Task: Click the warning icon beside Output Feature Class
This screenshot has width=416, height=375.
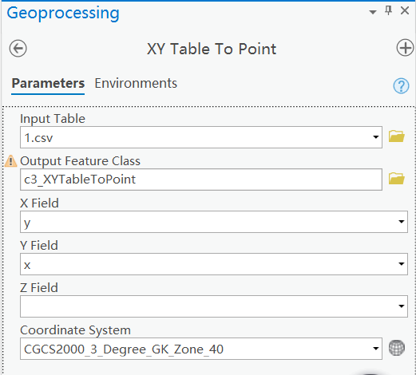Action: 11,161
